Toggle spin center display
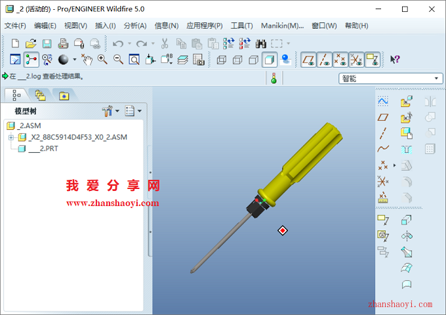 [31, 60]
